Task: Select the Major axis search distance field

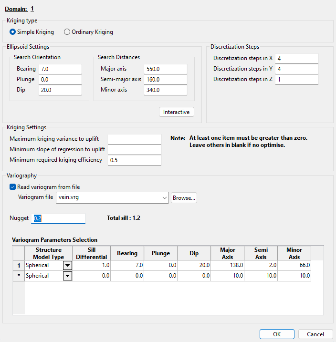Action: click(x=165, y=69)
